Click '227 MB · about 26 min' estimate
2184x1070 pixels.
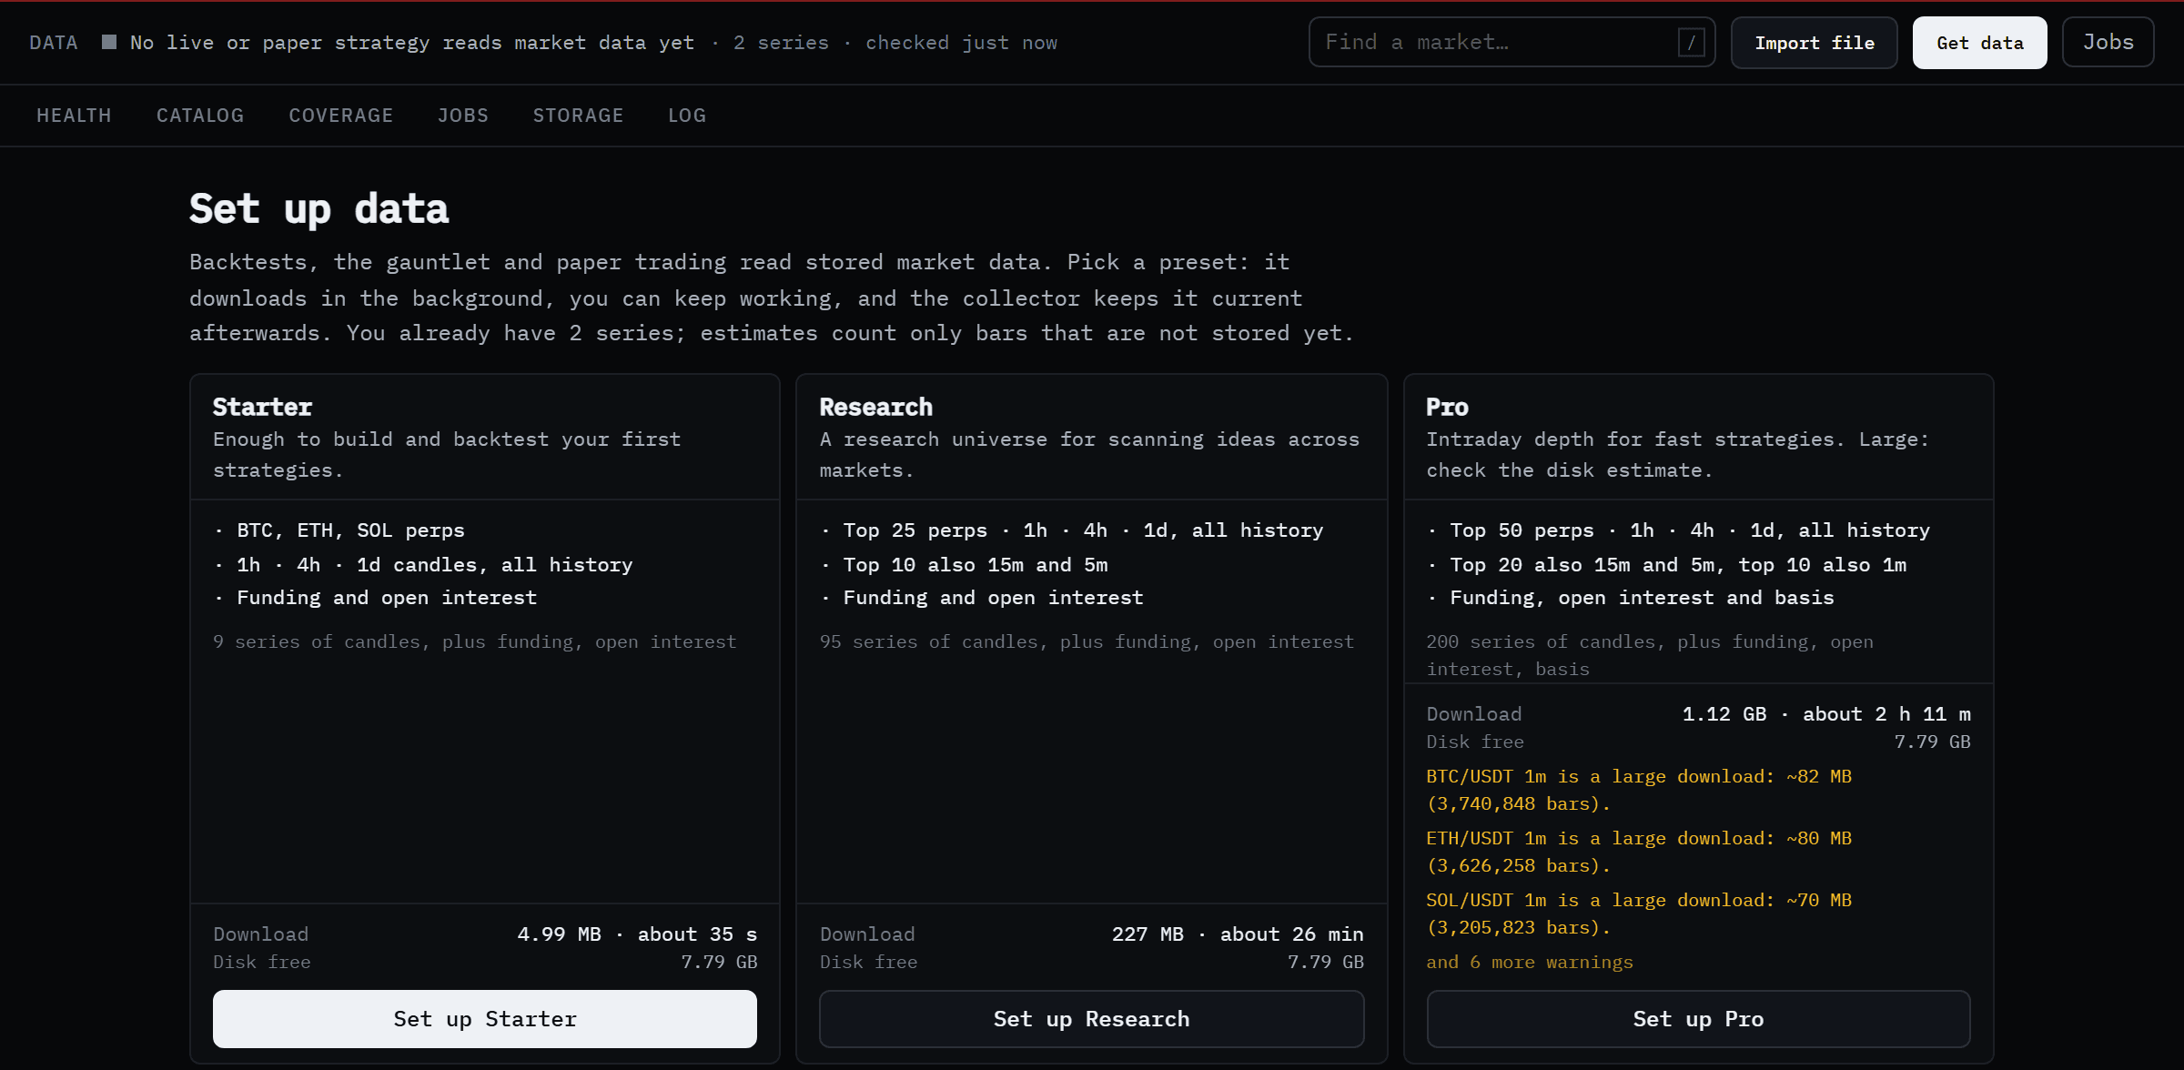coord(1238,934)
